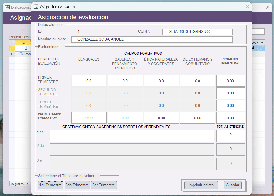Click Prom. Campo Formativo box under Ética Naturaleza

pos(161,118)
